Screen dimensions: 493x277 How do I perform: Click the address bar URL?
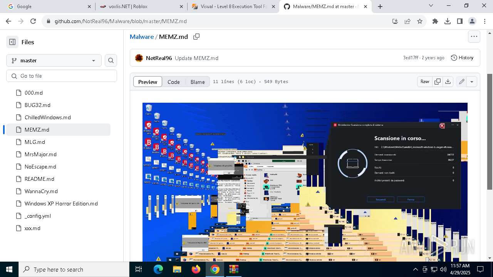click(121, 22)
